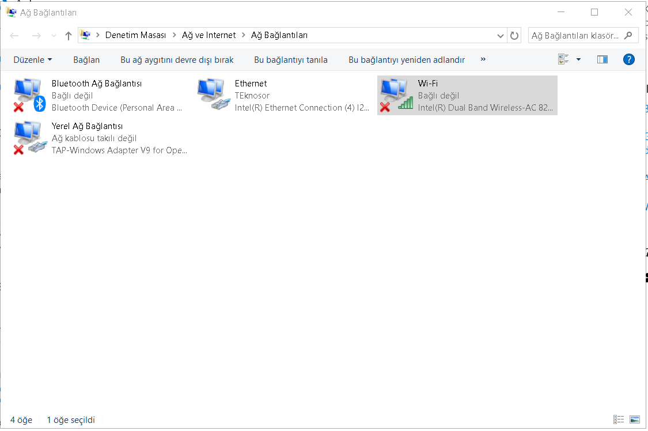Click the Ethernet connection name
The width and height of the screenshot is (648, 431).
[251, 84]
